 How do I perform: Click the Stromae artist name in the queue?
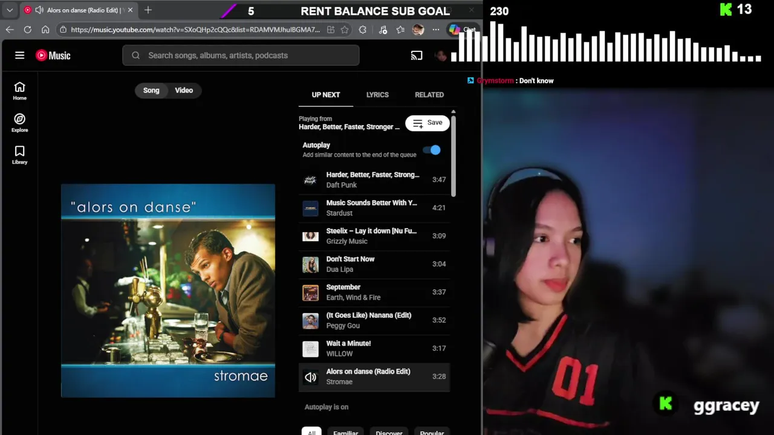click(x=339, y=382)
